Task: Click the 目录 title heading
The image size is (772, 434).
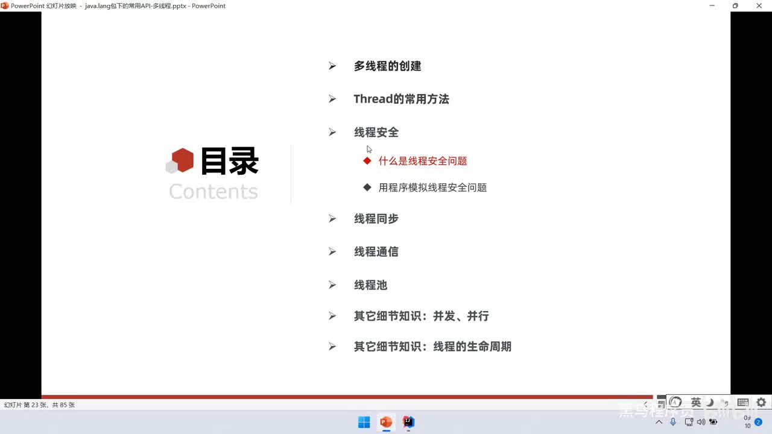Action: 229,162
